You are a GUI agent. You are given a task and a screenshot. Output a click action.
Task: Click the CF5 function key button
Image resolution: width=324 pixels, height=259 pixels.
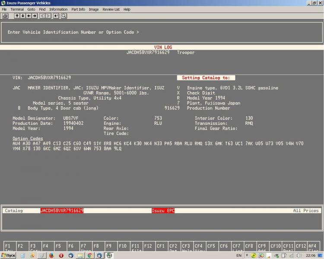pyautogui.click(x=212, y=246)
